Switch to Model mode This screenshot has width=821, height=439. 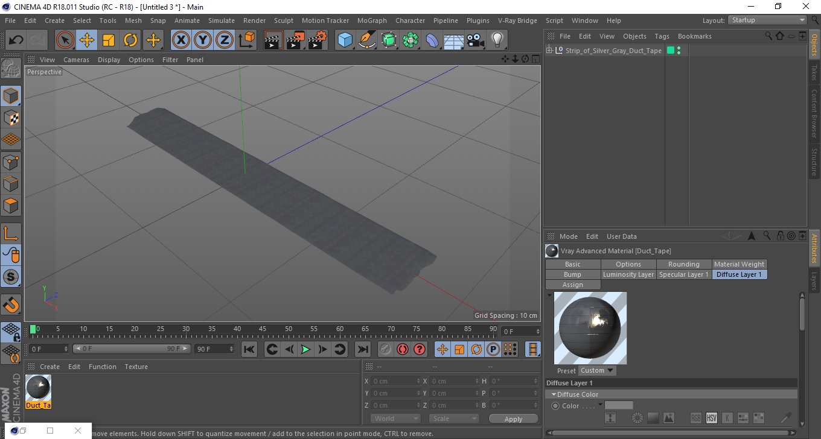(11, 96)
